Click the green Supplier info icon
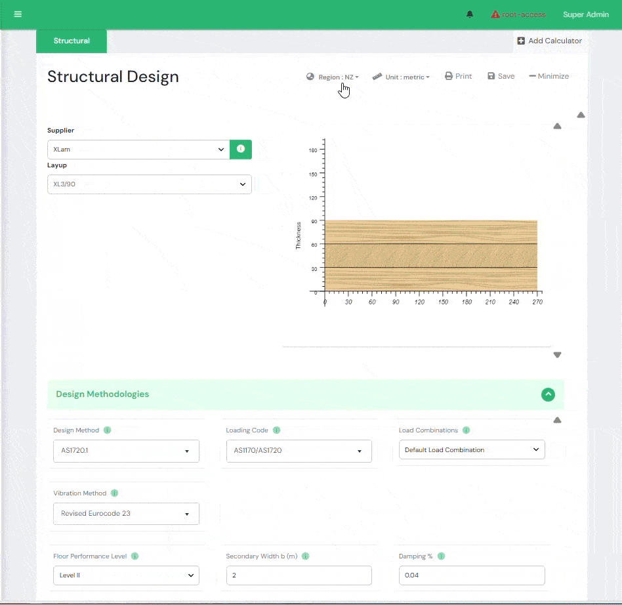 [x=241, y=150]
